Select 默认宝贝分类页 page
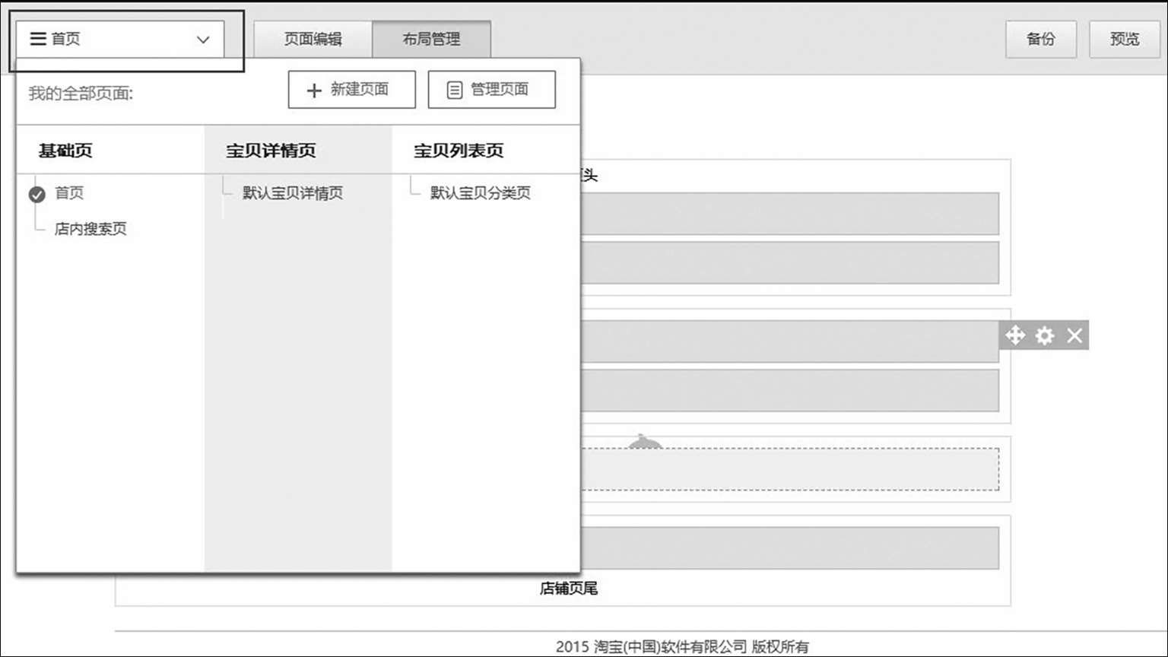1168x657 pixels. tap(480, 193)
